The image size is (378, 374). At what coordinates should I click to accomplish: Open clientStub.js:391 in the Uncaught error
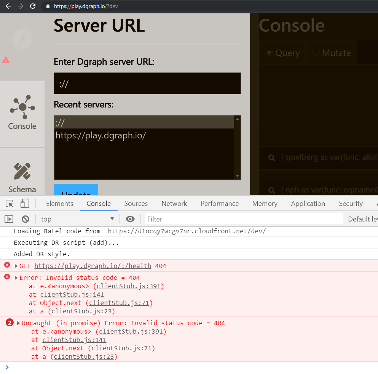coord(131,332)
